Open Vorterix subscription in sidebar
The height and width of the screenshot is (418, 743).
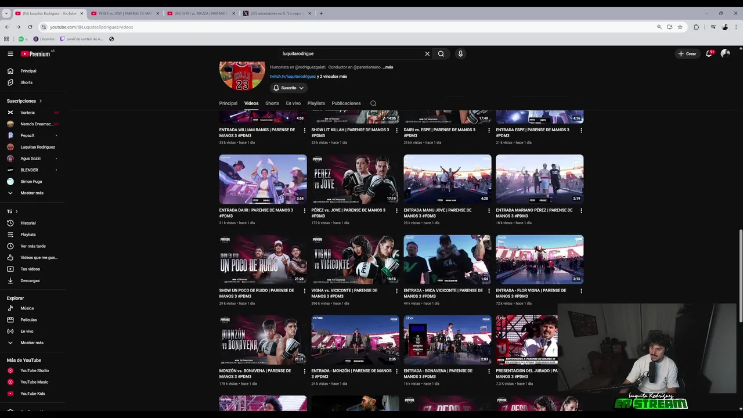(28, 113)
